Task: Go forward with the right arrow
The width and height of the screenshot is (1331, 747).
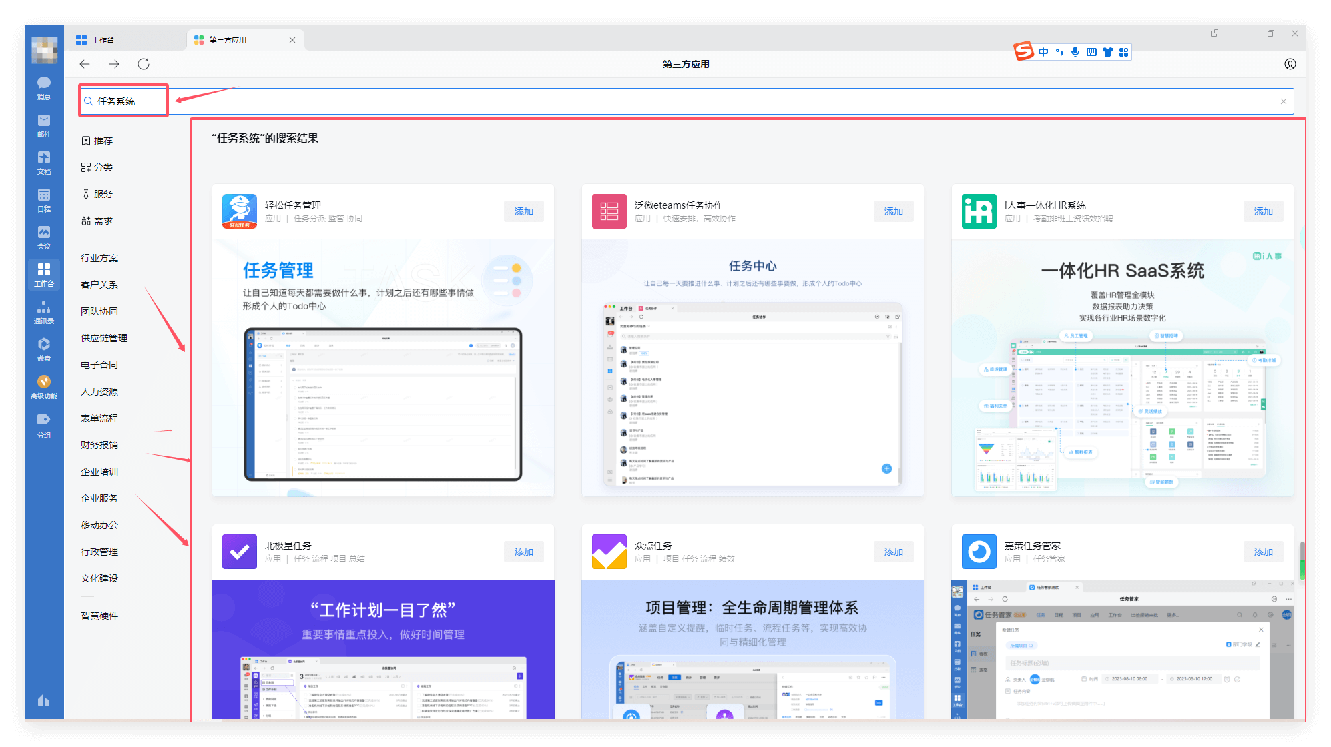Action: [114, 64]
